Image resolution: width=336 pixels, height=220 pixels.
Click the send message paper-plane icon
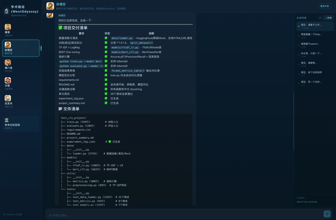click(x=327, y=214)
